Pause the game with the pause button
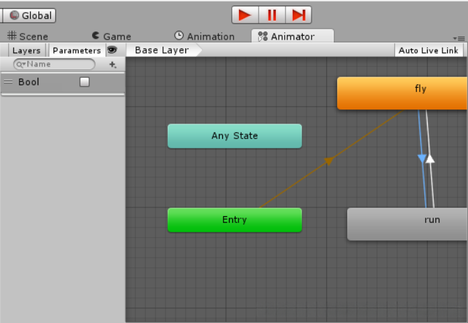The height and width of the screenshot is (323, 468). pos(272,15)
